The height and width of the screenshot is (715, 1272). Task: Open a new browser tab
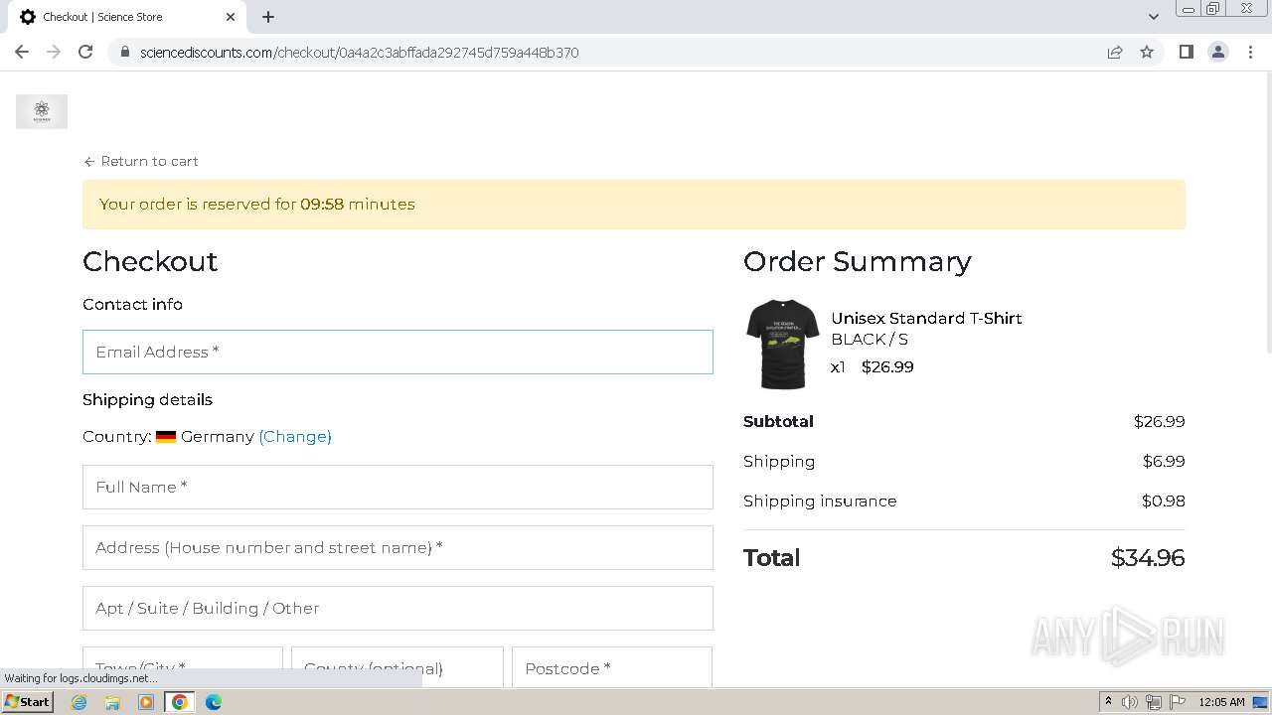[x=268, y=17]
